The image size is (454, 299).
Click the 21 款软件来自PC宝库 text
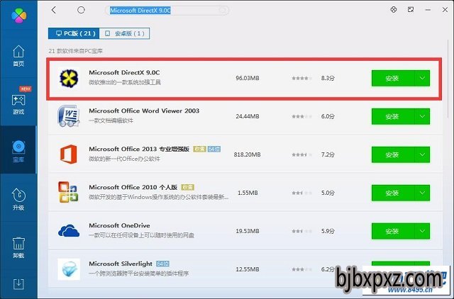click(76, 51)
